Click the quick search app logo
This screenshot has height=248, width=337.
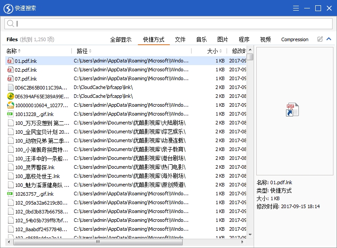pyautogui.click(x=8, y=8)
